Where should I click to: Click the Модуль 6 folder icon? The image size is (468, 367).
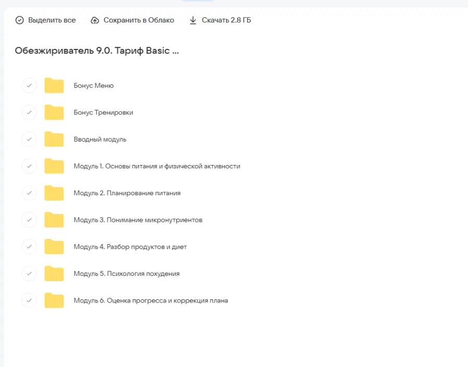[x=54, y=300]
